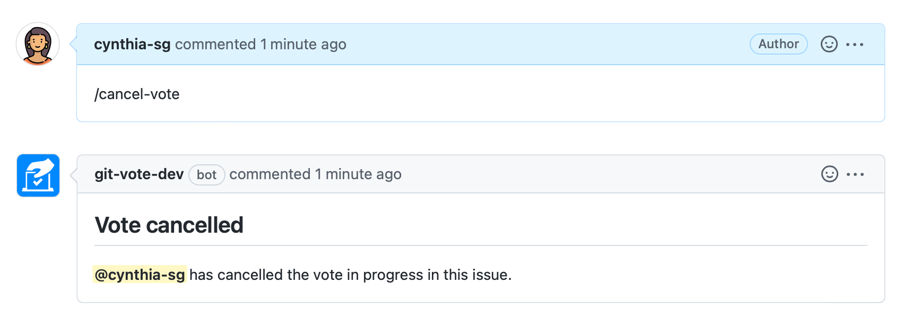Click the cynthia-sg username in comment header
This screenshot has width=903, height=326.
[132, 45]
